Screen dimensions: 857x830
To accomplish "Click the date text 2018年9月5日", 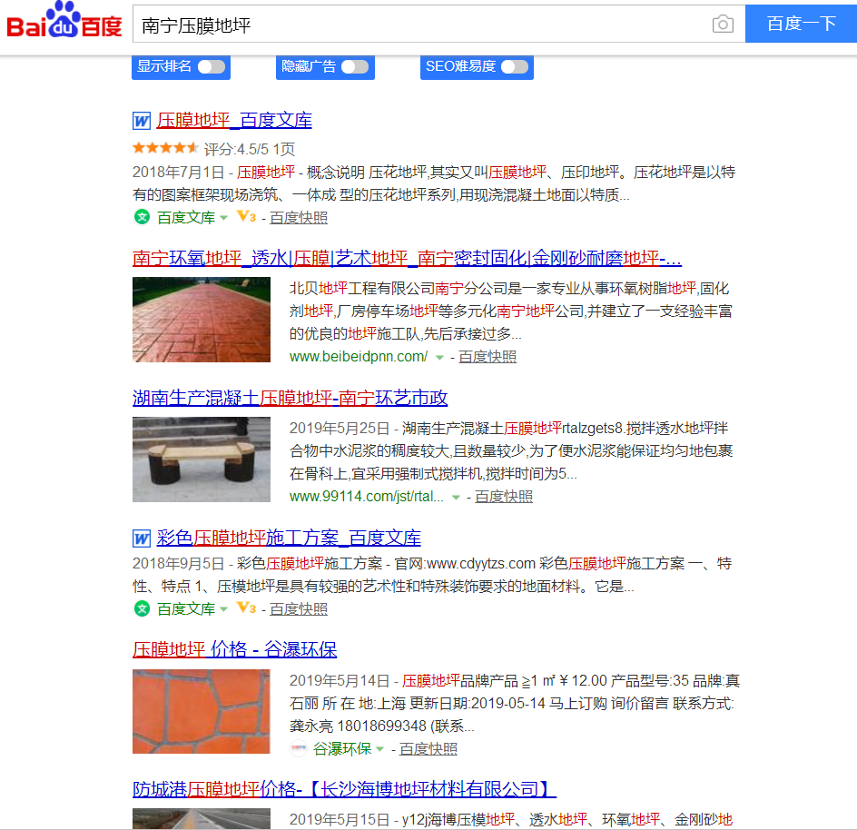I will 179,563.
